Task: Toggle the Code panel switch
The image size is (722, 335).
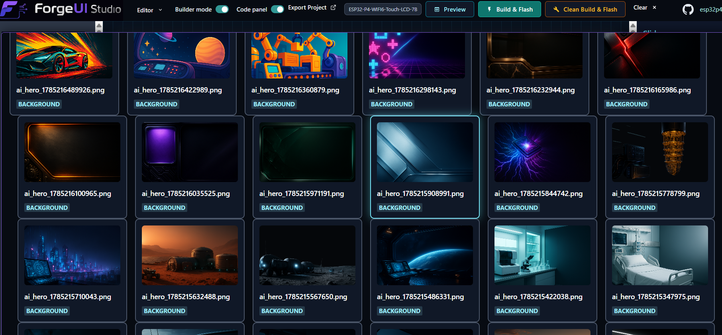Action: 277,9
